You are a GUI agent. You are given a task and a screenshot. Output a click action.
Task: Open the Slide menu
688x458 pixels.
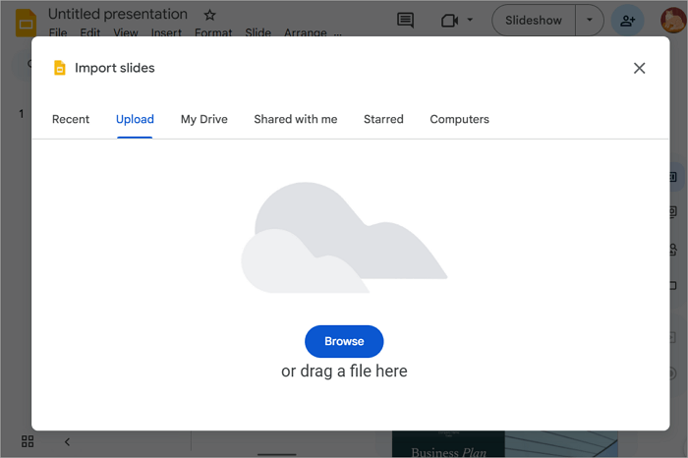[258, 32]
